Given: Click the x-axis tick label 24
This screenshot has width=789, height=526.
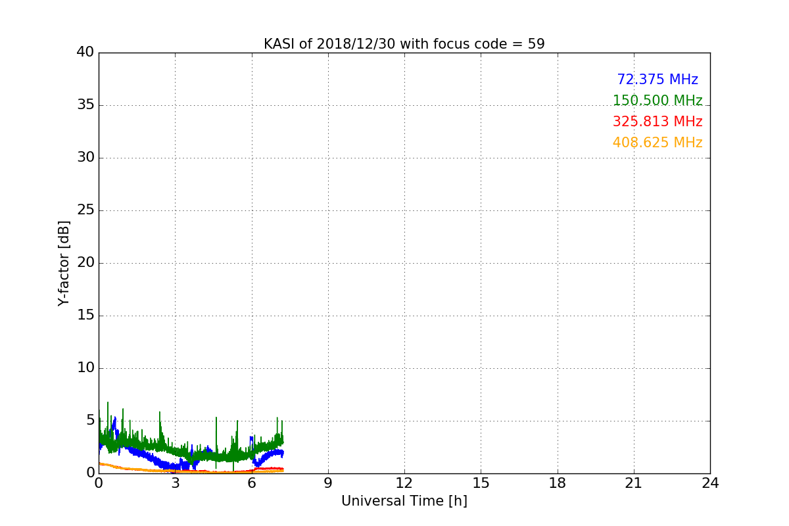Looking at the screenshot, I should coord(710,483).
